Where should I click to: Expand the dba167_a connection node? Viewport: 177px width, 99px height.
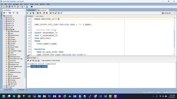tap(4, 18)
